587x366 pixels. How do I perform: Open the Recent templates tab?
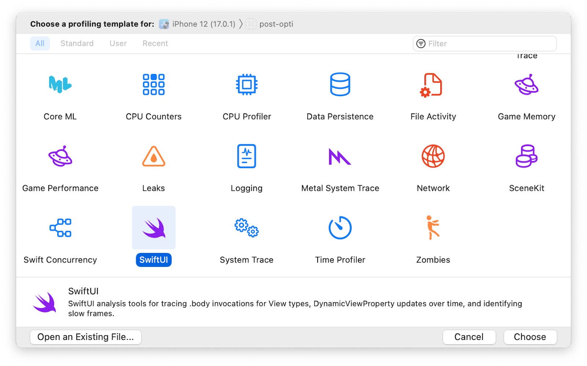(x=155, y=43)
